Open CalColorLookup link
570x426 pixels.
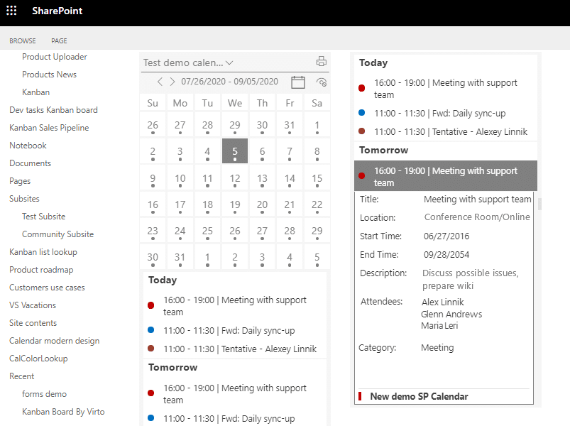[x=38, y=359]
